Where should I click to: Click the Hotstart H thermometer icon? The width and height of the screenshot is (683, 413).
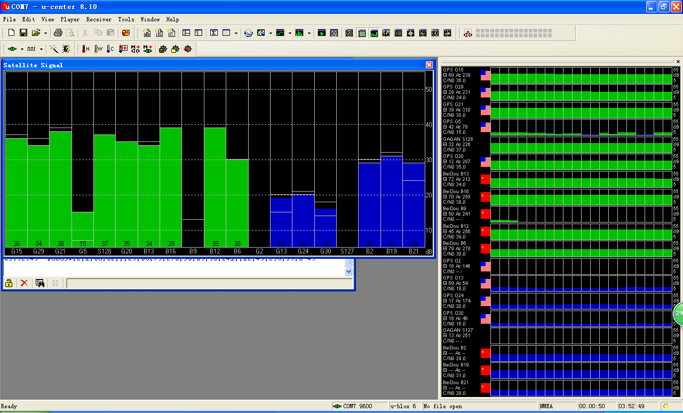[x=85, y=49]
